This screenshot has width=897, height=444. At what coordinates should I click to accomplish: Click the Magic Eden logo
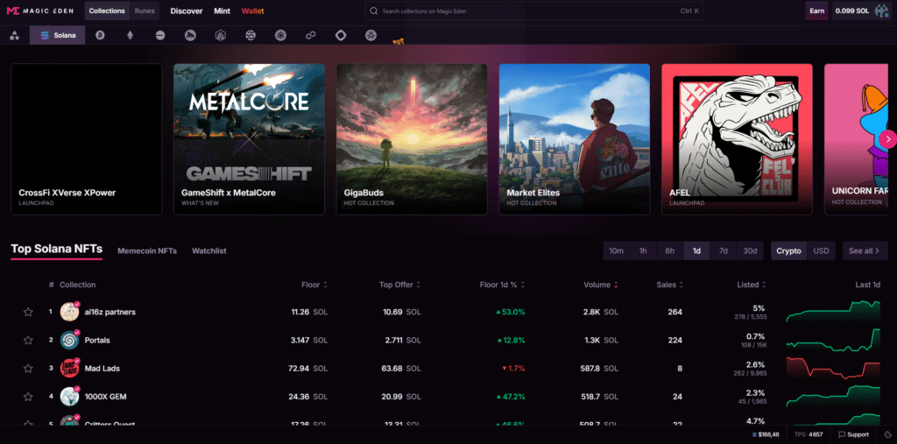pyautogui.click(x=40, y=11)
